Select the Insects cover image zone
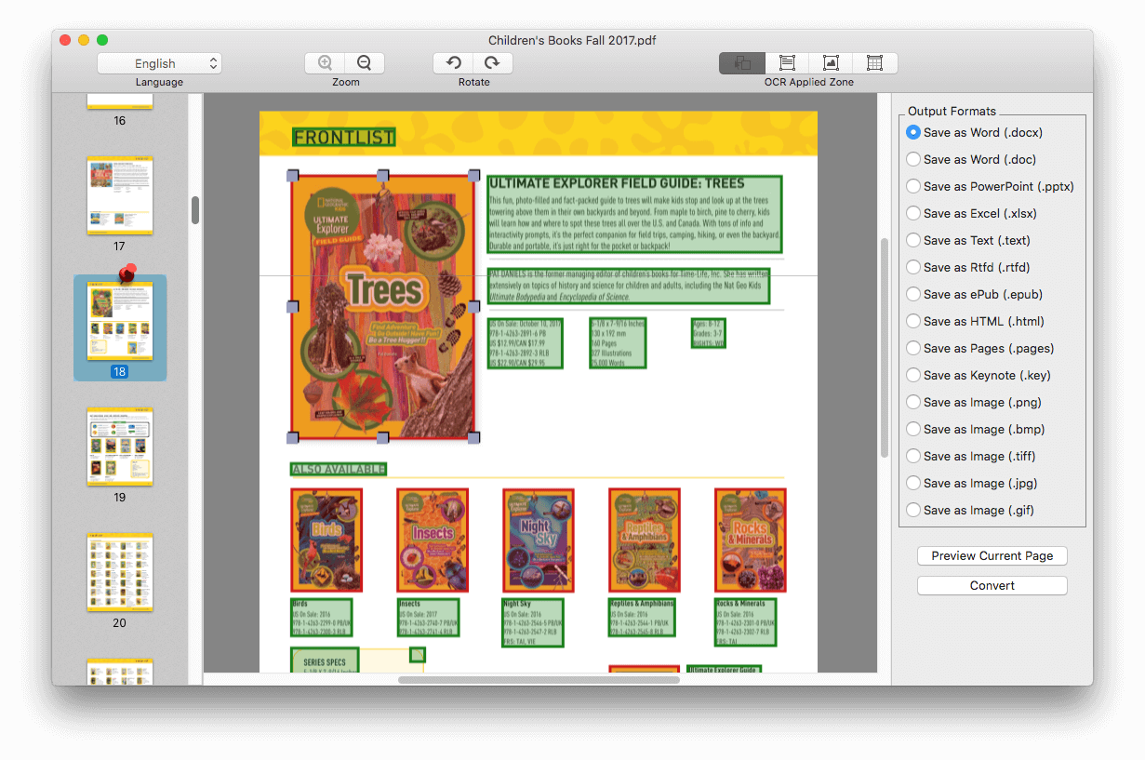This screenshot has width=1145, height=760. pos(433,540)
